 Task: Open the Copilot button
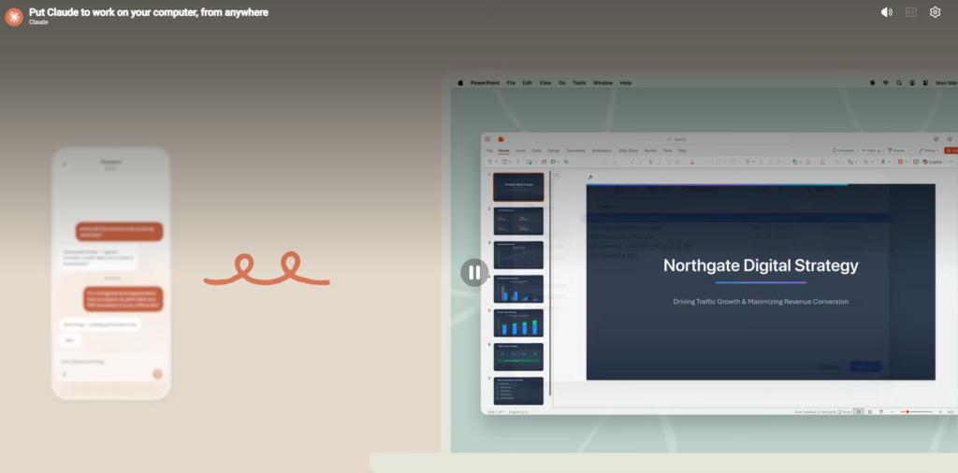(933, 162)
